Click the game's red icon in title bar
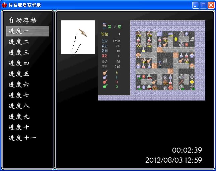Screen dimensions: 216x171 point(4,5)
